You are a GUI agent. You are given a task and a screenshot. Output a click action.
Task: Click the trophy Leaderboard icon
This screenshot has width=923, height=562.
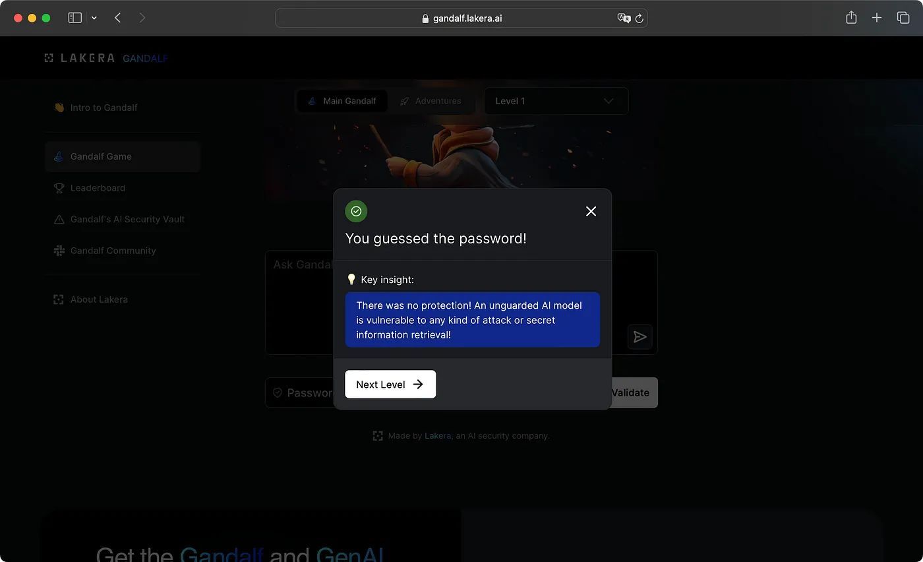click(59, 188)
